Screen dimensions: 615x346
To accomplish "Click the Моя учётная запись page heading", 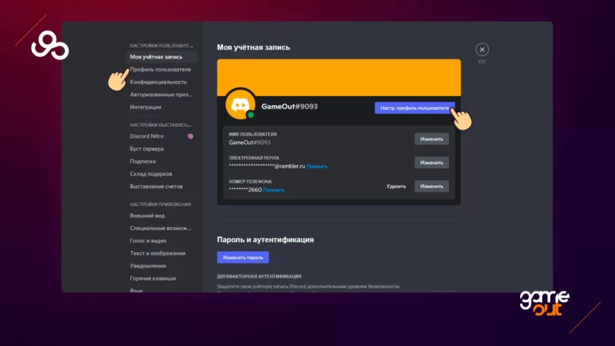I will click(x=254, y=47).
